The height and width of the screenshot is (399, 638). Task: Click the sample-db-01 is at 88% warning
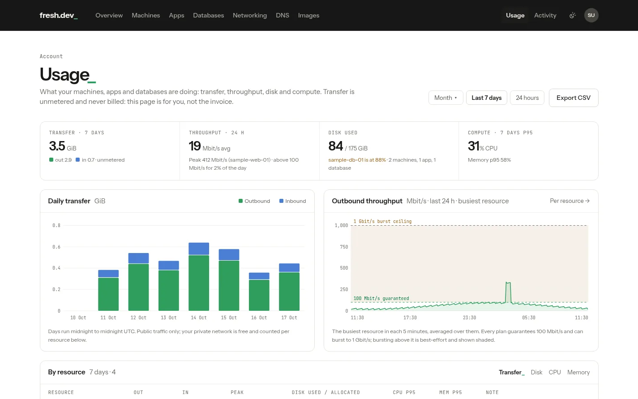tap(357, 160)
